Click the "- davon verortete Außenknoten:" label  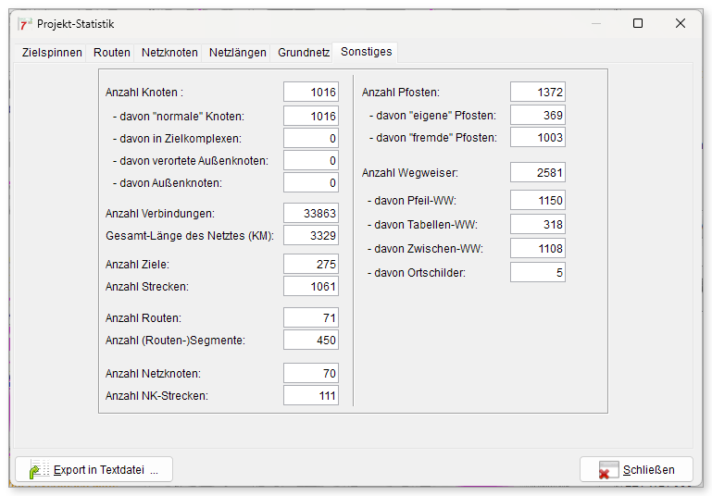[x=191, y=161]
